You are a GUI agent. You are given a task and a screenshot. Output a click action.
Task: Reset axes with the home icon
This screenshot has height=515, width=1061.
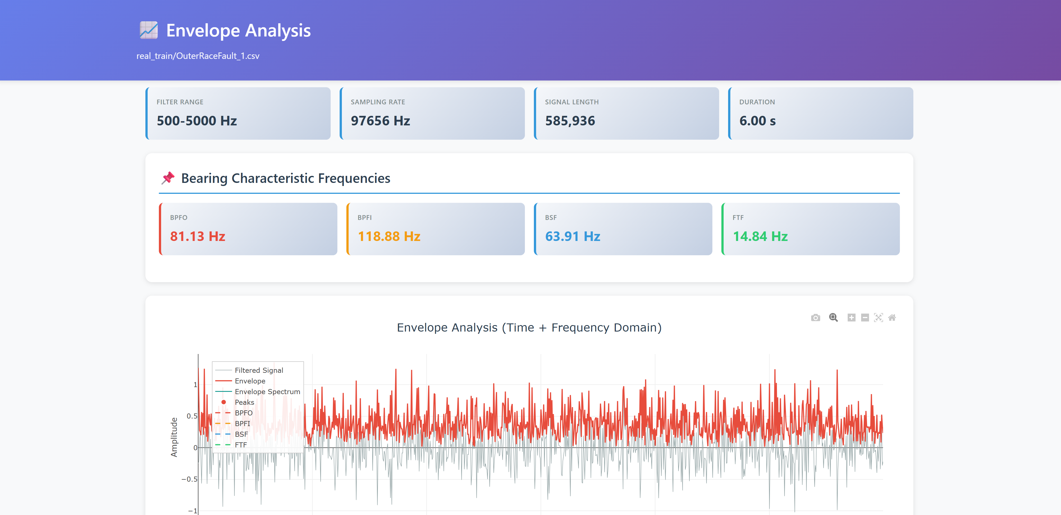892,318
